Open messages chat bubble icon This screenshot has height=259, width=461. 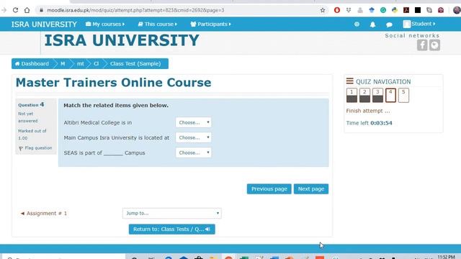tap(389, 24)
